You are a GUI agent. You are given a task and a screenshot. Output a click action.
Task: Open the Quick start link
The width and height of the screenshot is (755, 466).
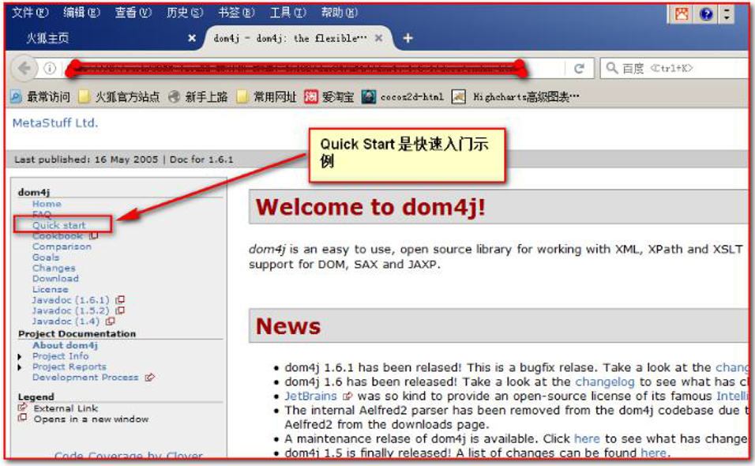point(58,225)
